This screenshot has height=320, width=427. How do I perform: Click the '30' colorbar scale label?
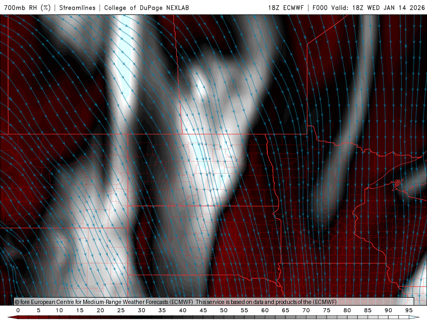141,310
